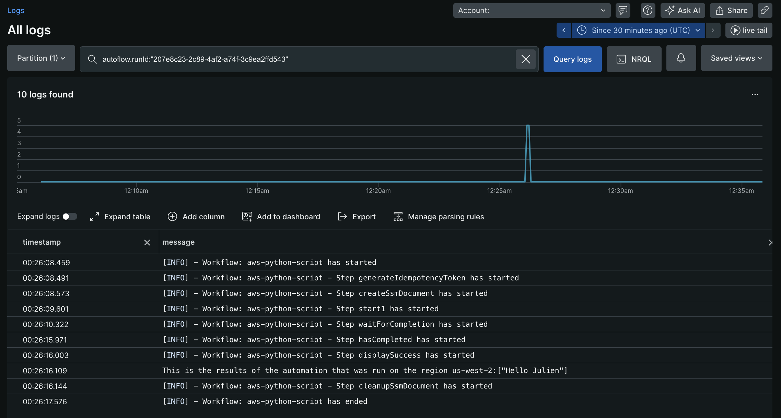
Task: Copy the permalink icon
Action: tap(765, 10)
